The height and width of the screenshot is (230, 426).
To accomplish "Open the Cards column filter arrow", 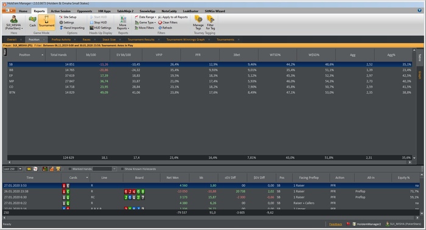I will [x=87, y=178].
